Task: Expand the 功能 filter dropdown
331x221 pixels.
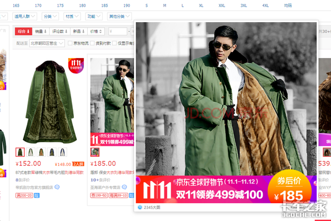Action: coord(94,16)
